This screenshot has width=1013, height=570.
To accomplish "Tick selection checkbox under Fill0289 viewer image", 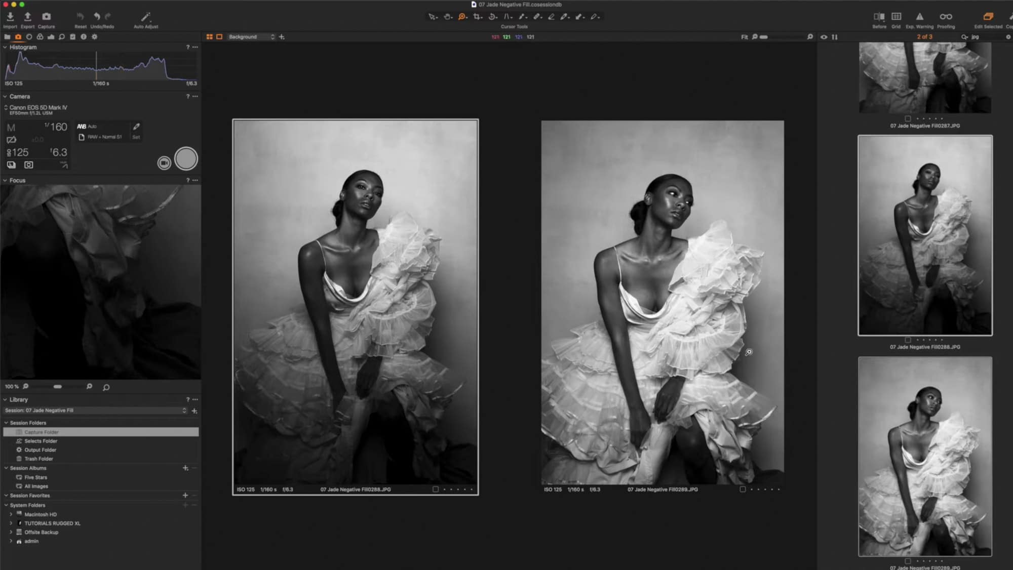I will click(743, 490).
